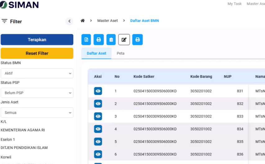Open the Status BMN dropdown showing Aktif
Screen dimensions: 265x164
[x=37, y=73]
